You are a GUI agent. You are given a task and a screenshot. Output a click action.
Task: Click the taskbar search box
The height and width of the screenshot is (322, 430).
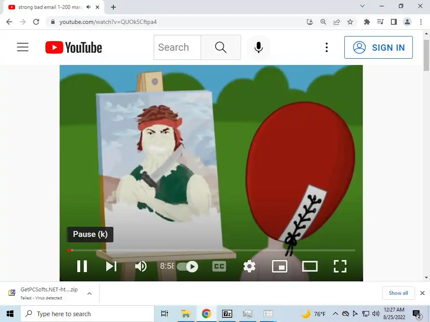pyautogui.click(x=87, y=314)
